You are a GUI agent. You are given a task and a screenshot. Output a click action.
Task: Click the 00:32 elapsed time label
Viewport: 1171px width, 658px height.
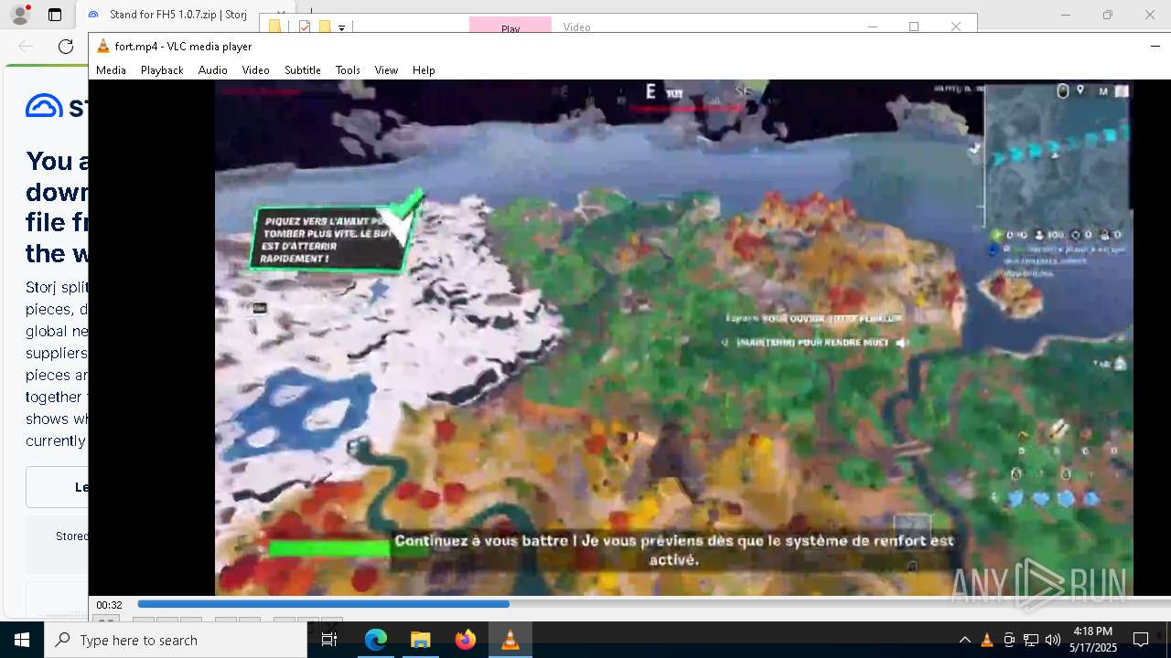(109, 605)
